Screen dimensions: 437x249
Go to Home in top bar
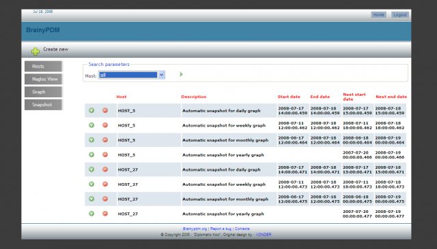click(x=378, y=15)
